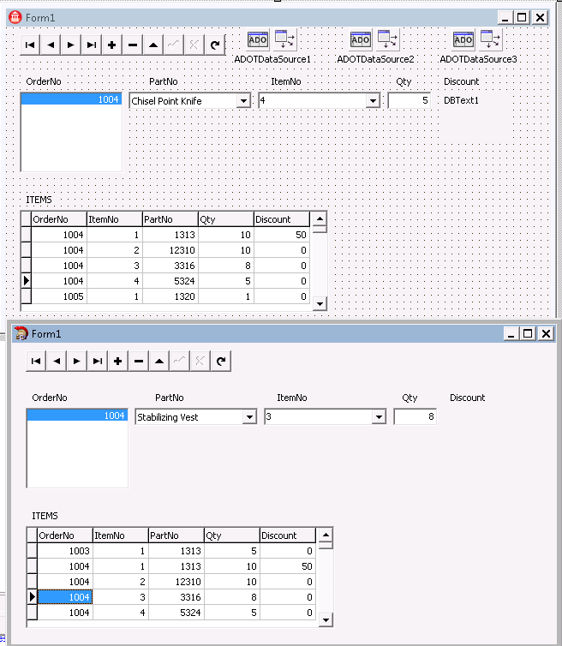
Task: Go to previous record in upper Form1 navigator
Action: (51, 45)
